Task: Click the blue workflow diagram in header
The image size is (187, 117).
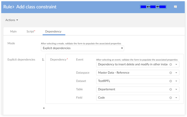Action: (153, 7)
